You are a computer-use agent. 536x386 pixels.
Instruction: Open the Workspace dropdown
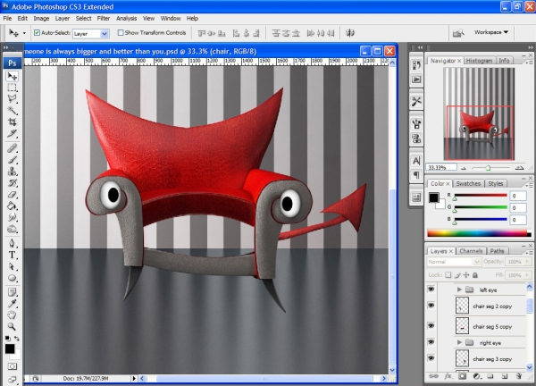tap(490, 32)
